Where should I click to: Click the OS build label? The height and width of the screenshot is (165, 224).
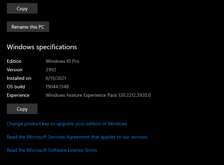(16, 87)
